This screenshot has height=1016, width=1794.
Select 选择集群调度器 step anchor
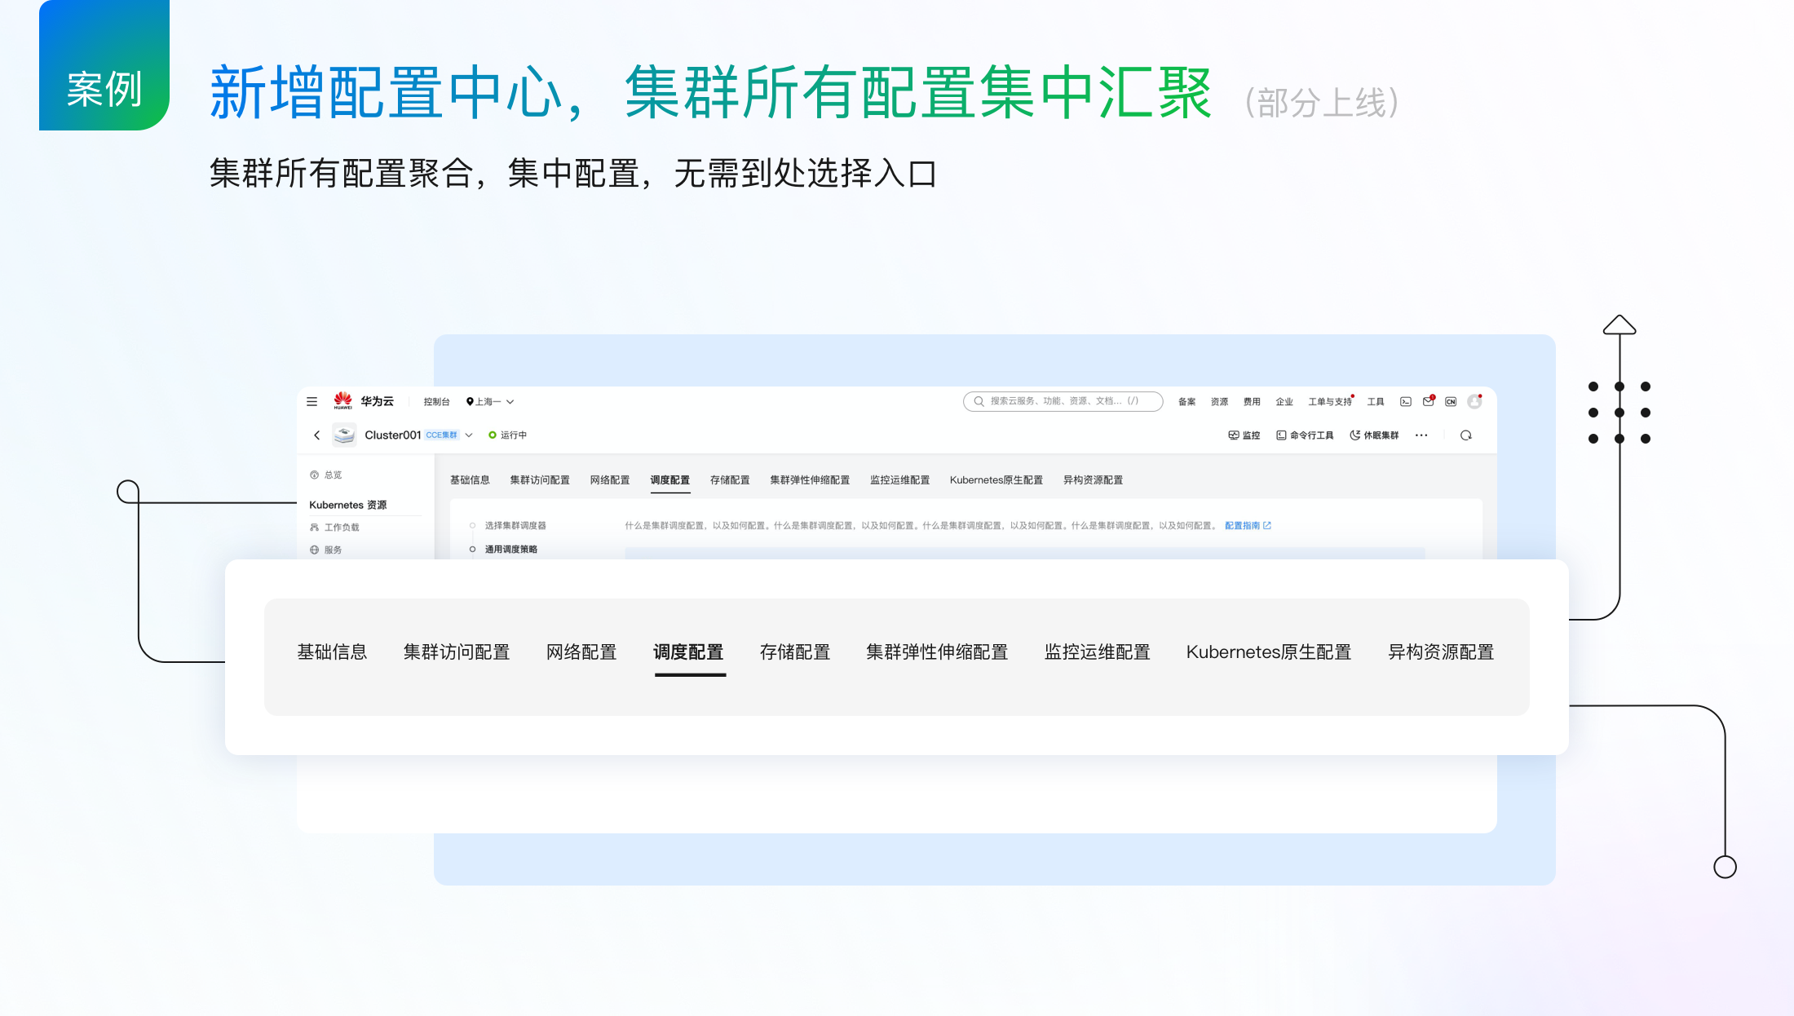click(x=515, y=525)
